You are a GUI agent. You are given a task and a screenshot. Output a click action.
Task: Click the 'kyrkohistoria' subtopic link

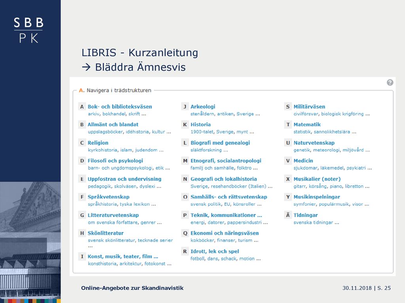coord(102,150)
